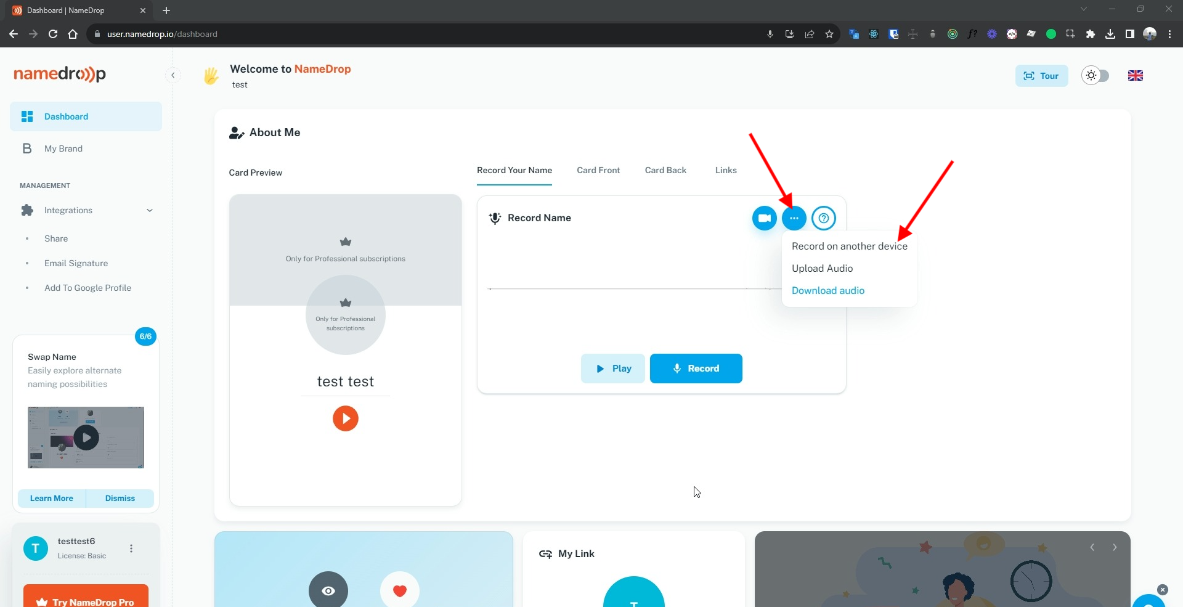Open a new browser tab
This screenshot has height=607, width=1183.
pos(166,10)
